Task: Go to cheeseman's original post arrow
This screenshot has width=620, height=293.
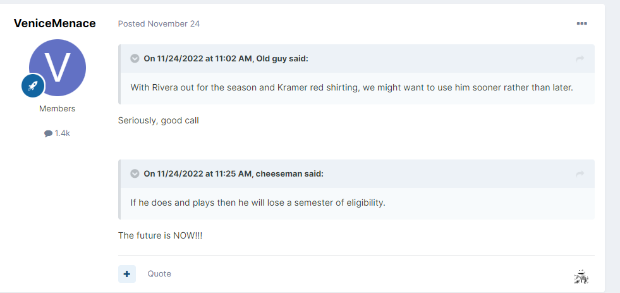Action: tap(580, 174)
